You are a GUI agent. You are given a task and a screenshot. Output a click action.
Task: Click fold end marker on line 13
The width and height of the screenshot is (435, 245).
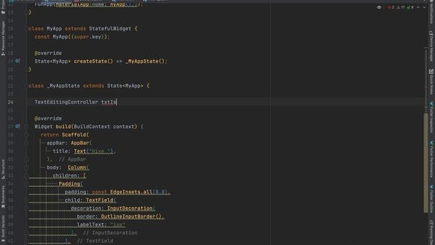27,12
